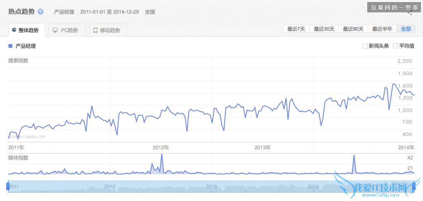Click the monitor icon on PC趋势 tab

pyautogui.click(x=55, y=30)
